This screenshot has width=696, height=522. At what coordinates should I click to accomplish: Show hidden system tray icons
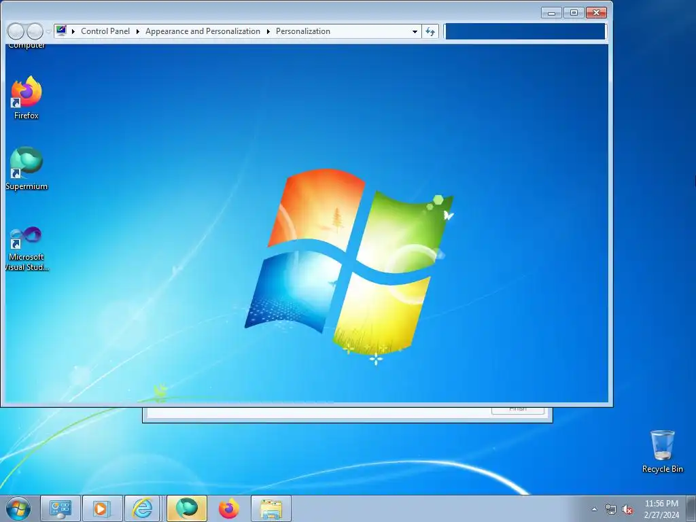594,509
